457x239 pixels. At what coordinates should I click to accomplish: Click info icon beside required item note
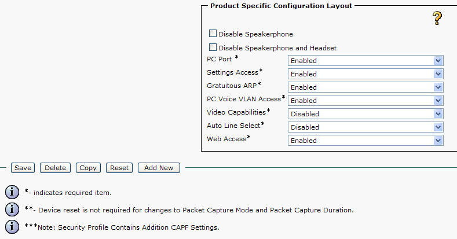(12, 192)
